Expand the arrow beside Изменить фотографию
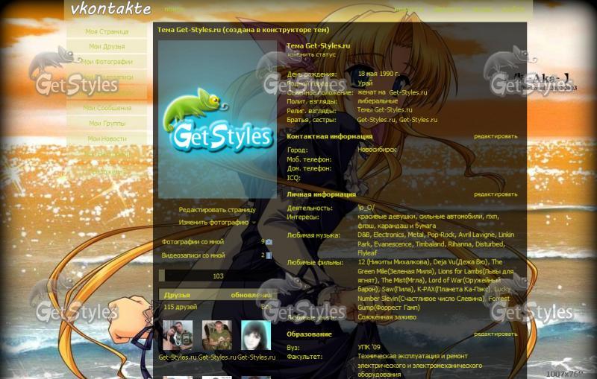This screenshot has height=379, width=597. (x=254, y=223)
